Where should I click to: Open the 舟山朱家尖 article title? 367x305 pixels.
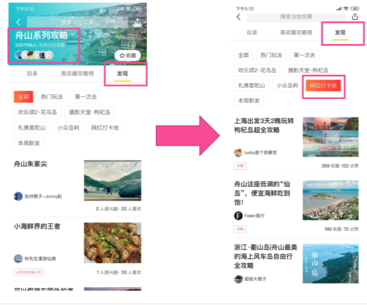coord(30,164)
